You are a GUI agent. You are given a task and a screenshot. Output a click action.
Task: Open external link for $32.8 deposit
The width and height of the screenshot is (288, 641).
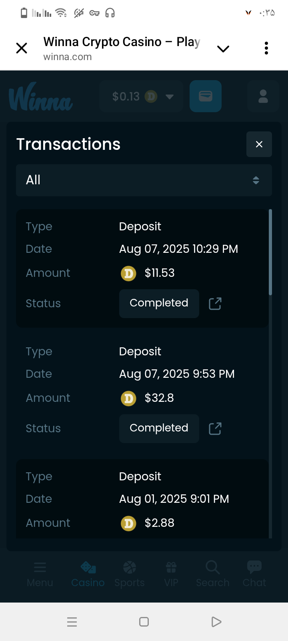(215, 429)
